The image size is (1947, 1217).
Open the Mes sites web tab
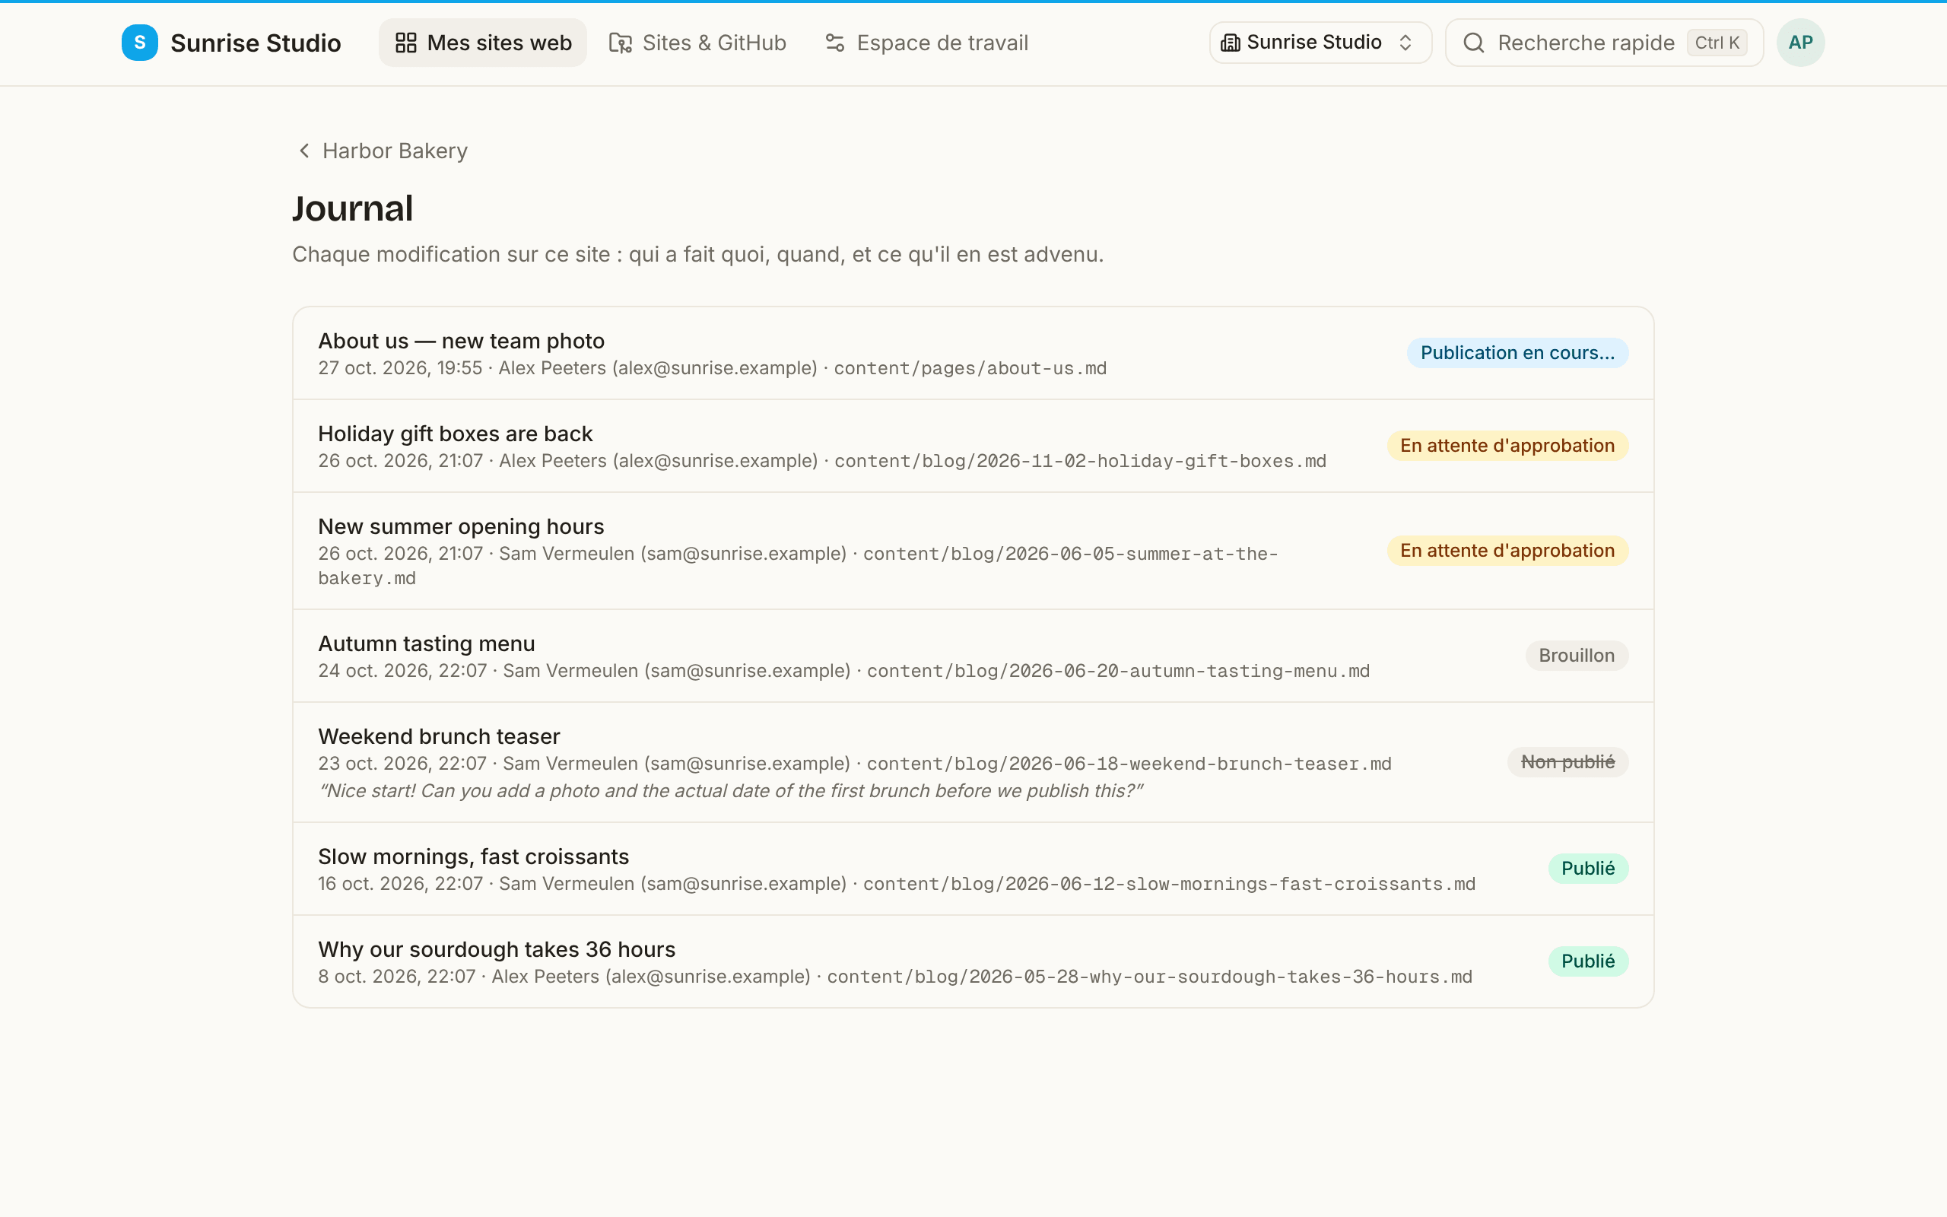[x=483, y=43]
